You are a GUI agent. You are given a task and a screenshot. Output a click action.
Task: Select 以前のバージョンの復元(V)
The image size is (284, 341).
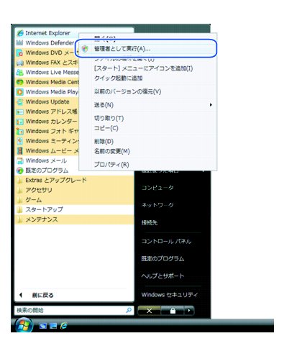pos(148,91)
